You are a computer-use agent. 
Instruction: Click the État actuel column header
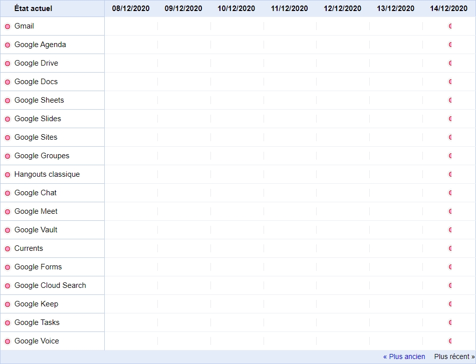point(33,9)
